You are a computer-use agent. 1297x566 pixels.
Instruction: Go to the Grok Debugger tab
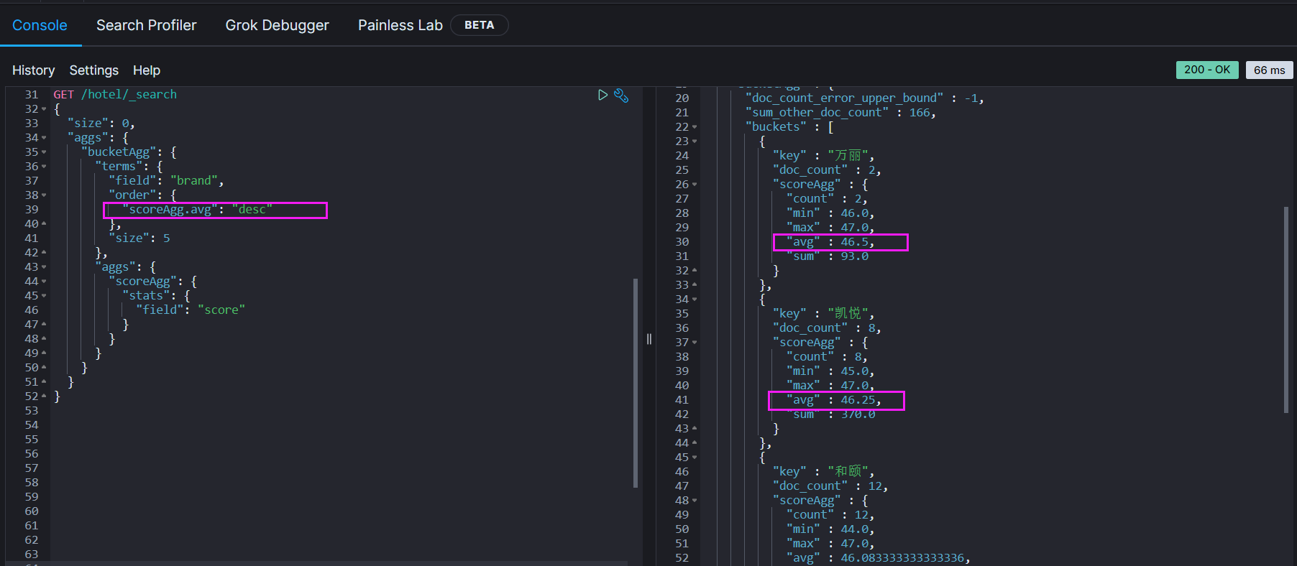pos(277,25)
